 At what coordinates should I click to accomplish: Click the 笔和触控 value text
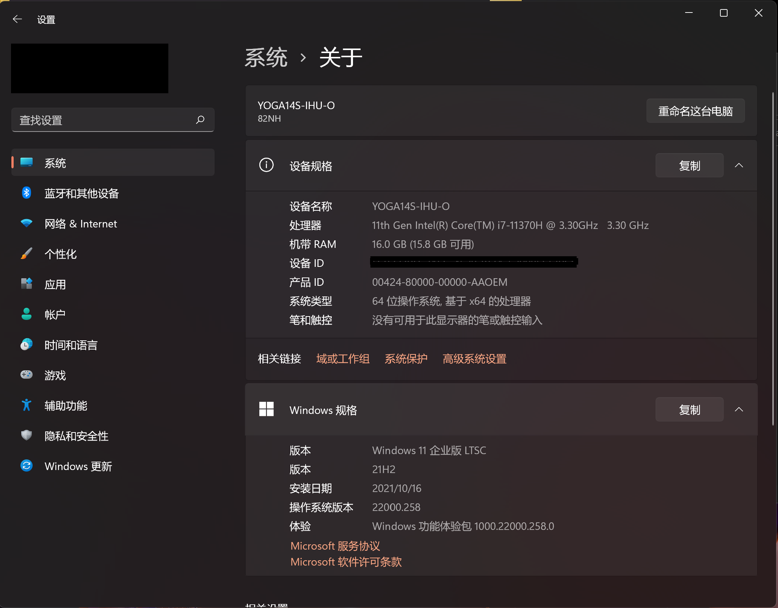click(x=457, y=320)
